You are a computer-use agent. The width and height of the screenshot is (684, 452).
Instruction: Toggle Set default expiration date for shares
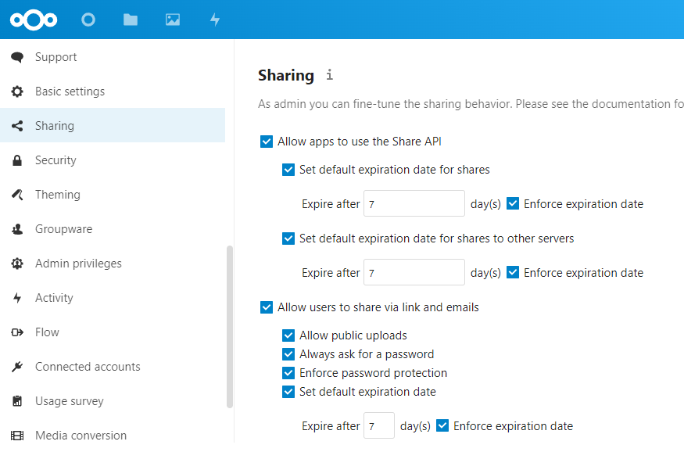288,170
